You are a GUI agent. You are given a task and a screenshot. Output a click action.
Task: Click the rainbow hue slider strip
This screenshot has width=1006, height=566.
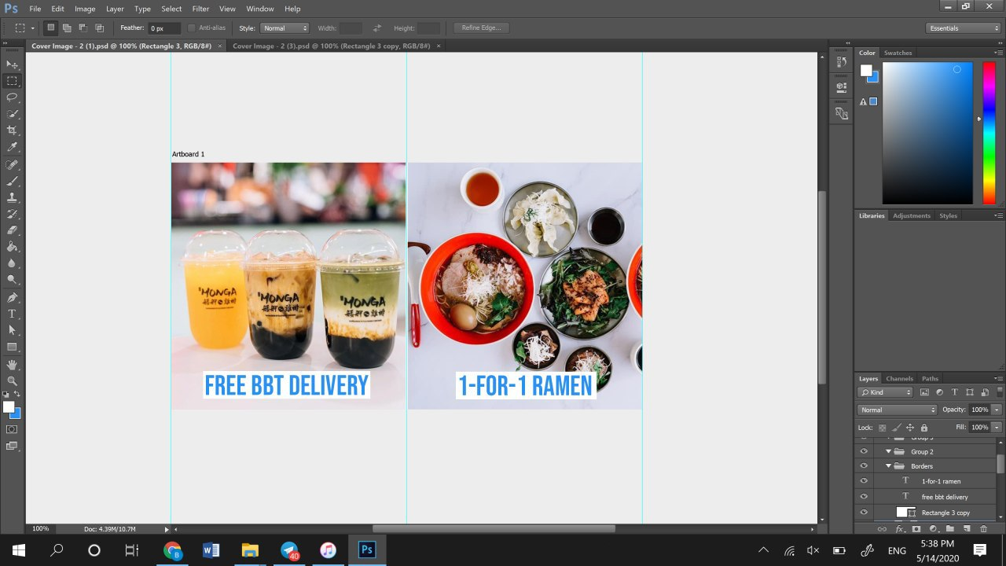(989, 134)
